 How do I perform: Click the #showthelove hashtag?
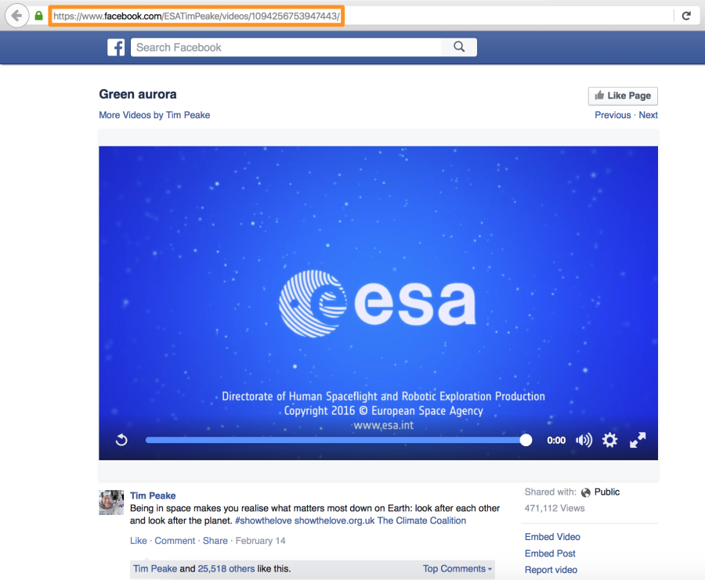(263, 521)
